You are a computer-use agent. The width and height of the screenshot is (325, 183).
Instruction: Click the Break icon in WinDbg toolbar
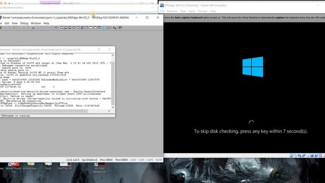(x=32, y=28)
